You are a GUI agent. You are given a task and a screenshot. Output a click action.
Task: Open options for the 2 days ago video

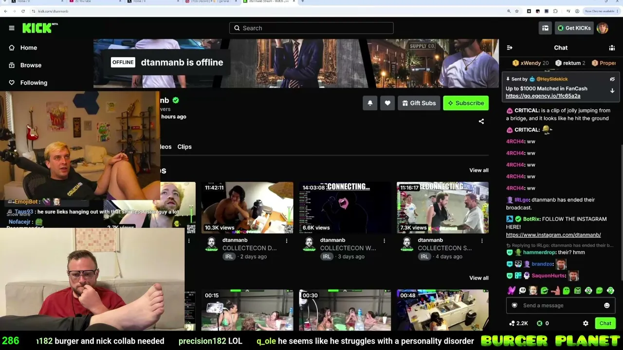pos(287,241)
